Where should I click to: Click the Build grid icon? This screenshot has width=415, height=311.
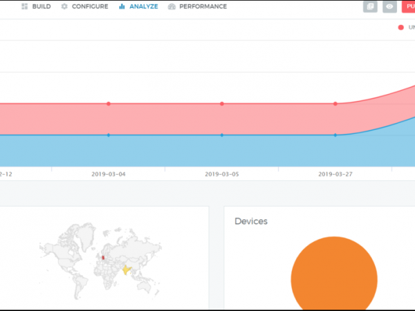coord(24,7)
